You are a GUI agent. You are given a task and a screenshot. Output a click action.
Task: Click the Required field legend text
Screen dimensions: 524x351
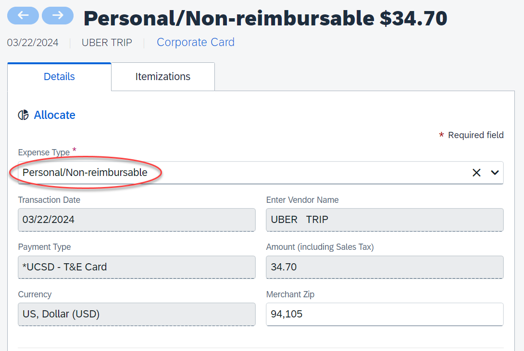475,135
